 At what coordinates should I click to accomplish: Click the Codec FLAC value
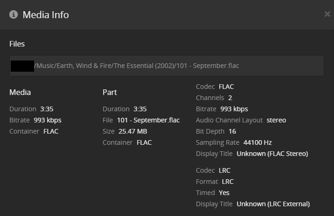tap(226, 87)
